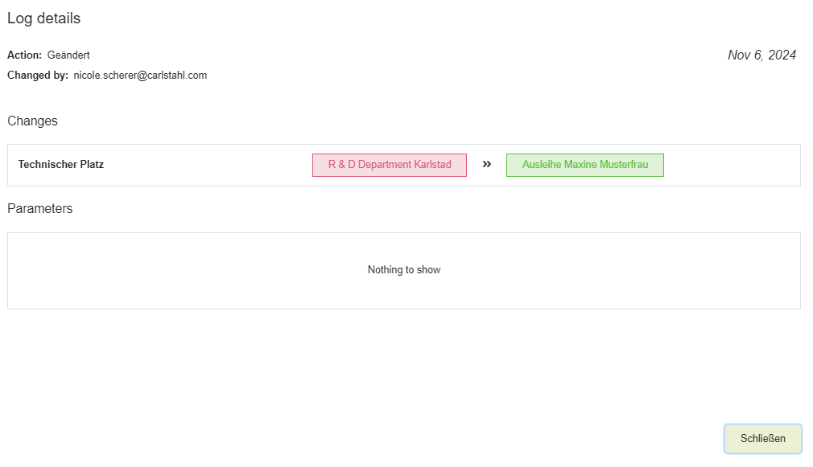Click the Action label
This screenshot has height=467, width=813.
click(x=24, y=55)
